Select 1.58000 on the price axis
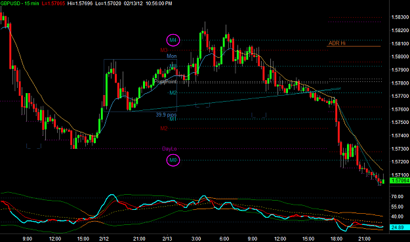This screenshot has height=242, width=410. pyautogui.click(x=400, y=56)
